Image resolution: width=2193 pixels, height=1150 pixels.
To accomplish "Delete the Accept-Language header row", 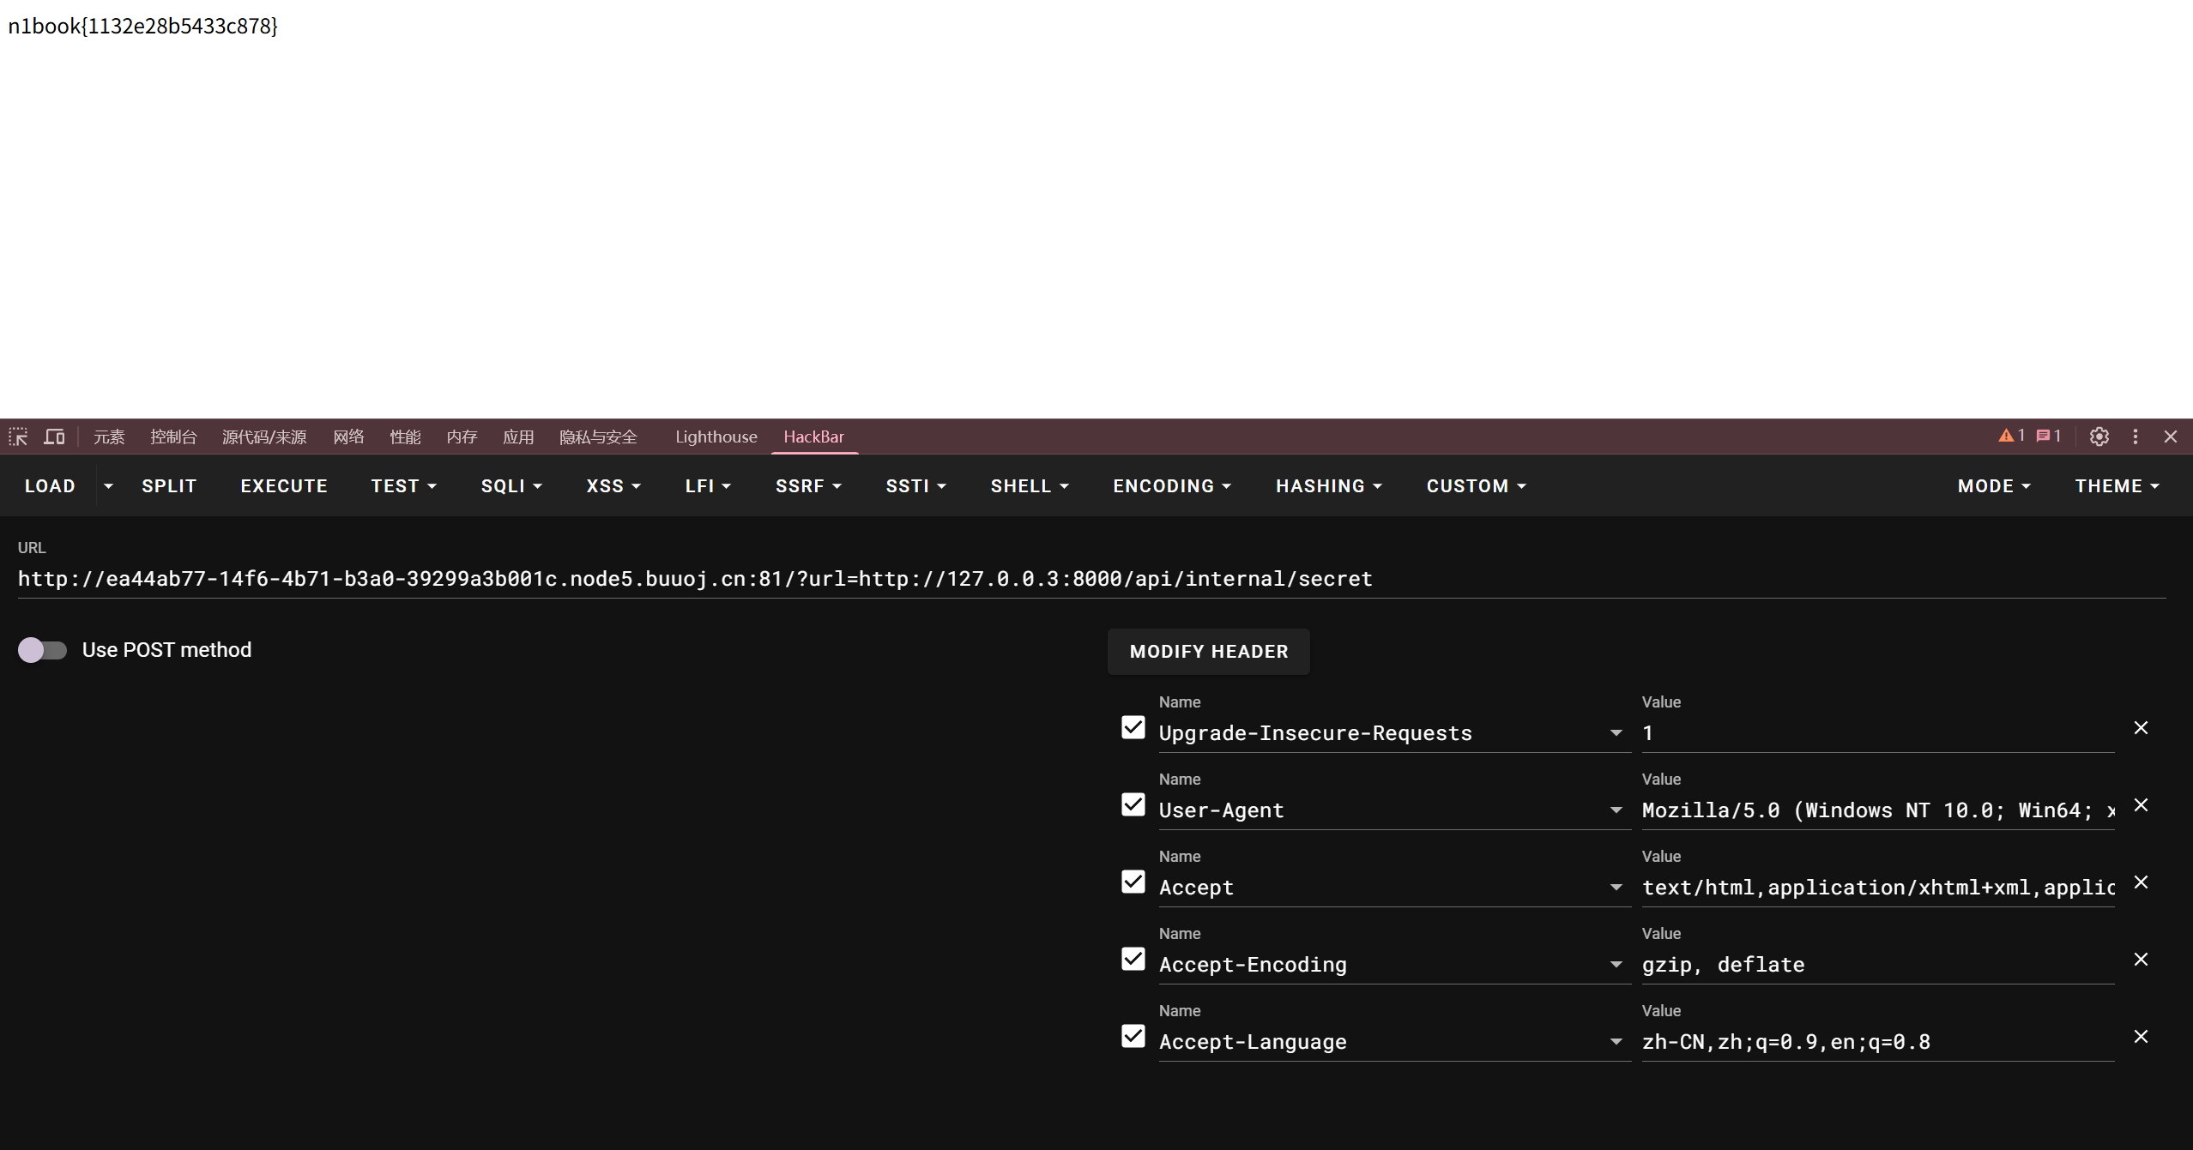I will [2141, 1037].
